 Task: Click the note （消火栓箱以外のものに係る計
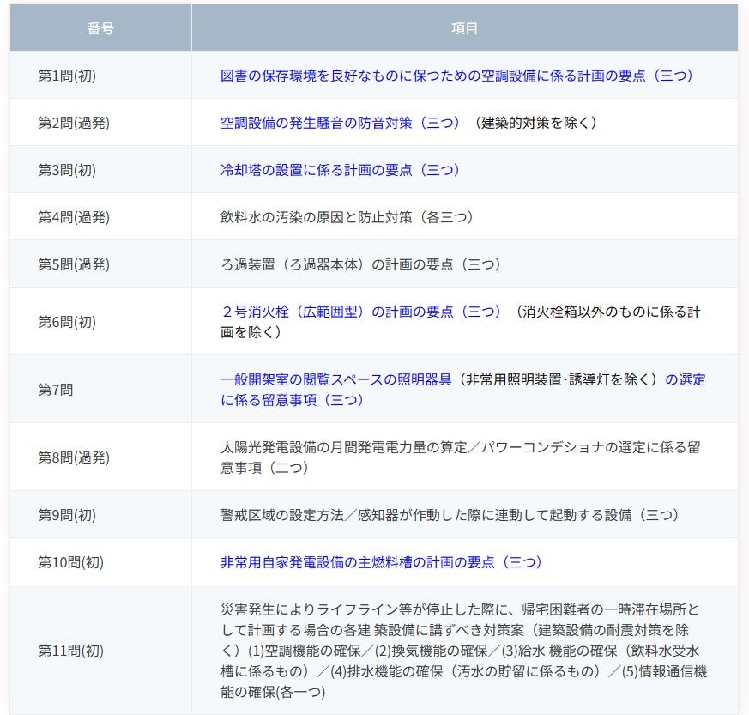tap(608, 312)
